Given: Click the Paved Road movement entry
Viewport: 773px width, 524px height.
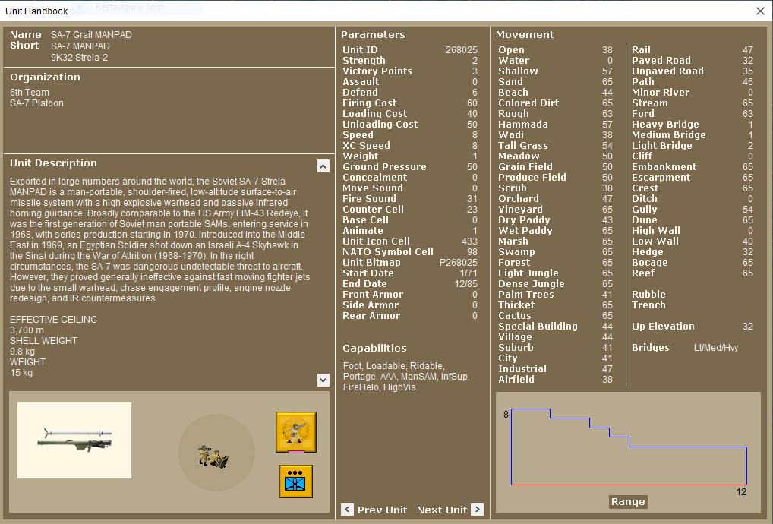Looking at the screenshot, I should pos(693,60).
